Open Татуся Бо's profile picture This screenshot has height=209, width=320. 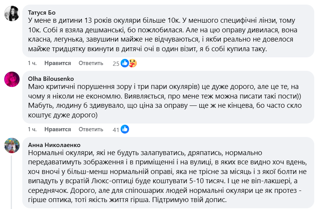click(12, 14)
